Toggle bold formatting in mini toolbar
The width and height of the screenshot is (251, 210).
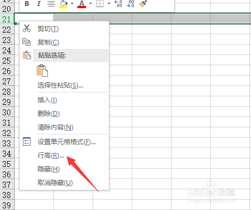click(27, 3)
